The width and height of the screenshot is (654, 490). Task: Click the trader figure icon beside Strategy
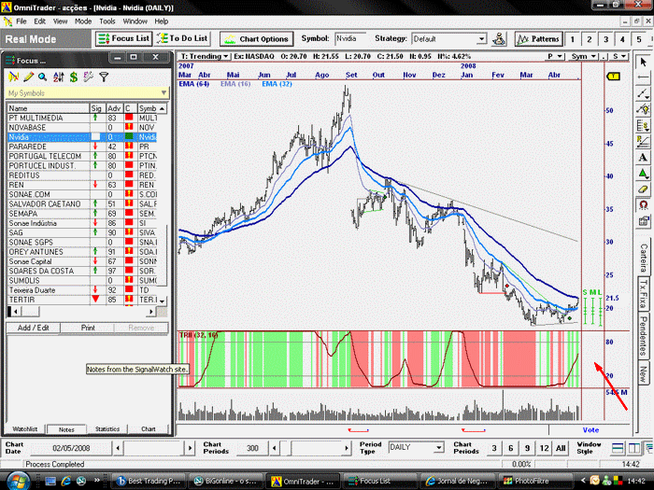tap(499, 39)
